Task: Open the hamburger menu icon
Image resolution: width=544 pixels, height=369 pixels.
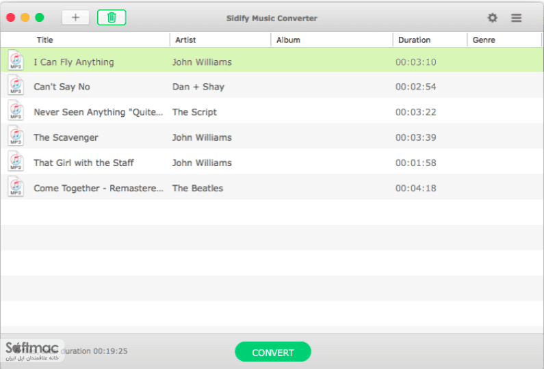Action: 516,18
